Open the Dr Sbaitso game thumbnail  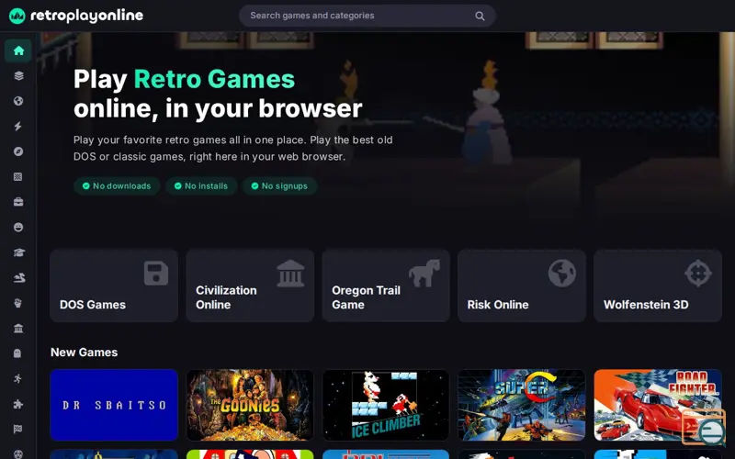[114, 405]
